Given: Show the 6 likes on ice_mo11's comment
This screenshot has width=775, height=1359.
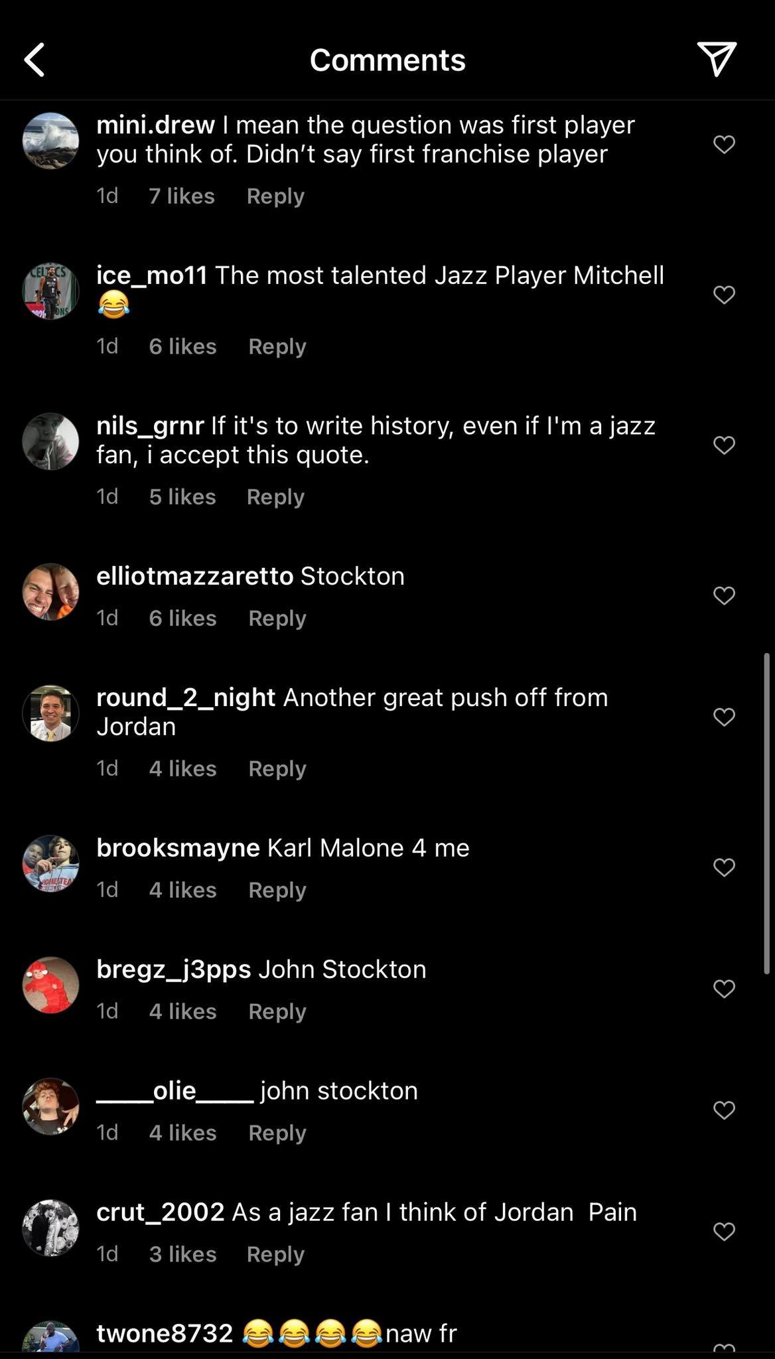Looking at the screenshot, I should tap(182, 346).
